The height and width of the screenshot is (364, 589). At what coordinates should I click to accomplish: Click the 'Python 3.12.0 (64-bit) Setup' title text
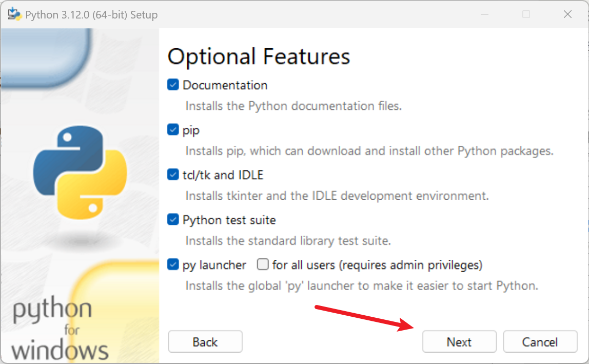click(91, 15)
